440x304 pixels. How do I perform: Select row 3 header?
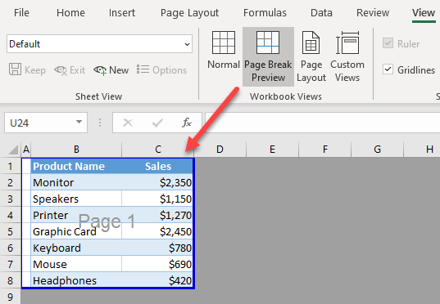pyautogui.click(x=10, y=199)
